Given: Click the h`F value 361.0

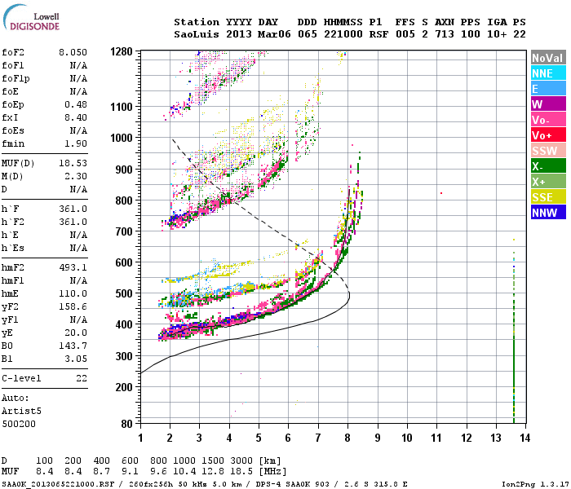Looking at the screenshot, I should coord(73,209).
